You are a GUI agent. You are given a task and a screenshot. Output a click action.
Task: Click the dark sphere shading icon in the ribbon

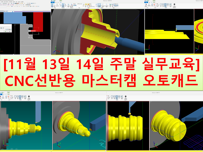[x=174, y=4]
